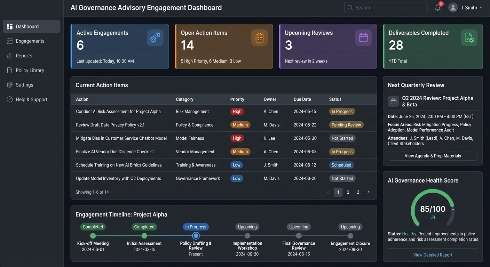The height and width of the screenshot is (267, 490).
Task: Click the J. Smith profile avatar
Action: click(x=453, y=7)
